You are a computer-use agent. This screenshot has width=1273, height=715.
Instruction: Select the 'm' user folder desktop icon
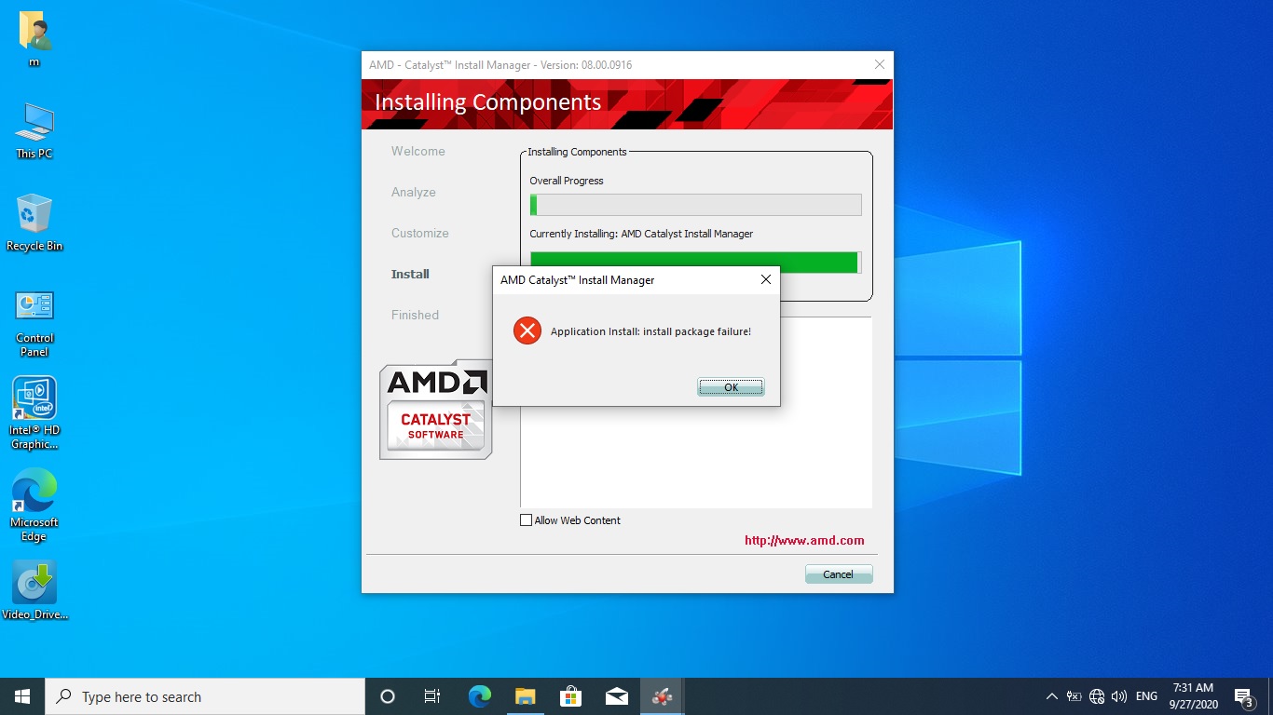coord(34,40)
